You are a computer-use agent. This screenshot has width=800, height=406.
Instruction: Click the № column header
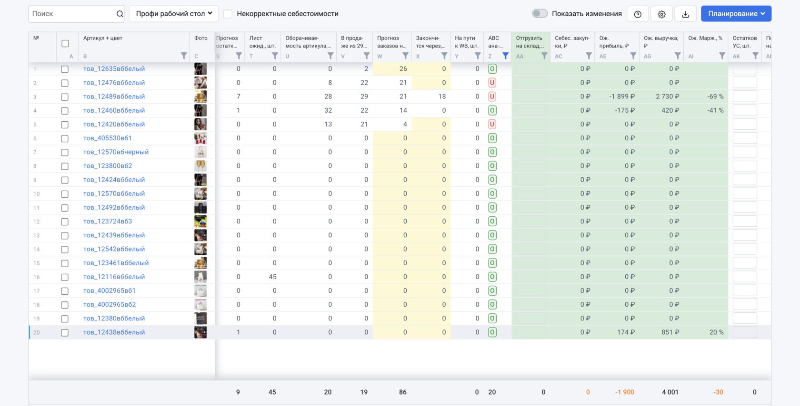tap(36, 39)
